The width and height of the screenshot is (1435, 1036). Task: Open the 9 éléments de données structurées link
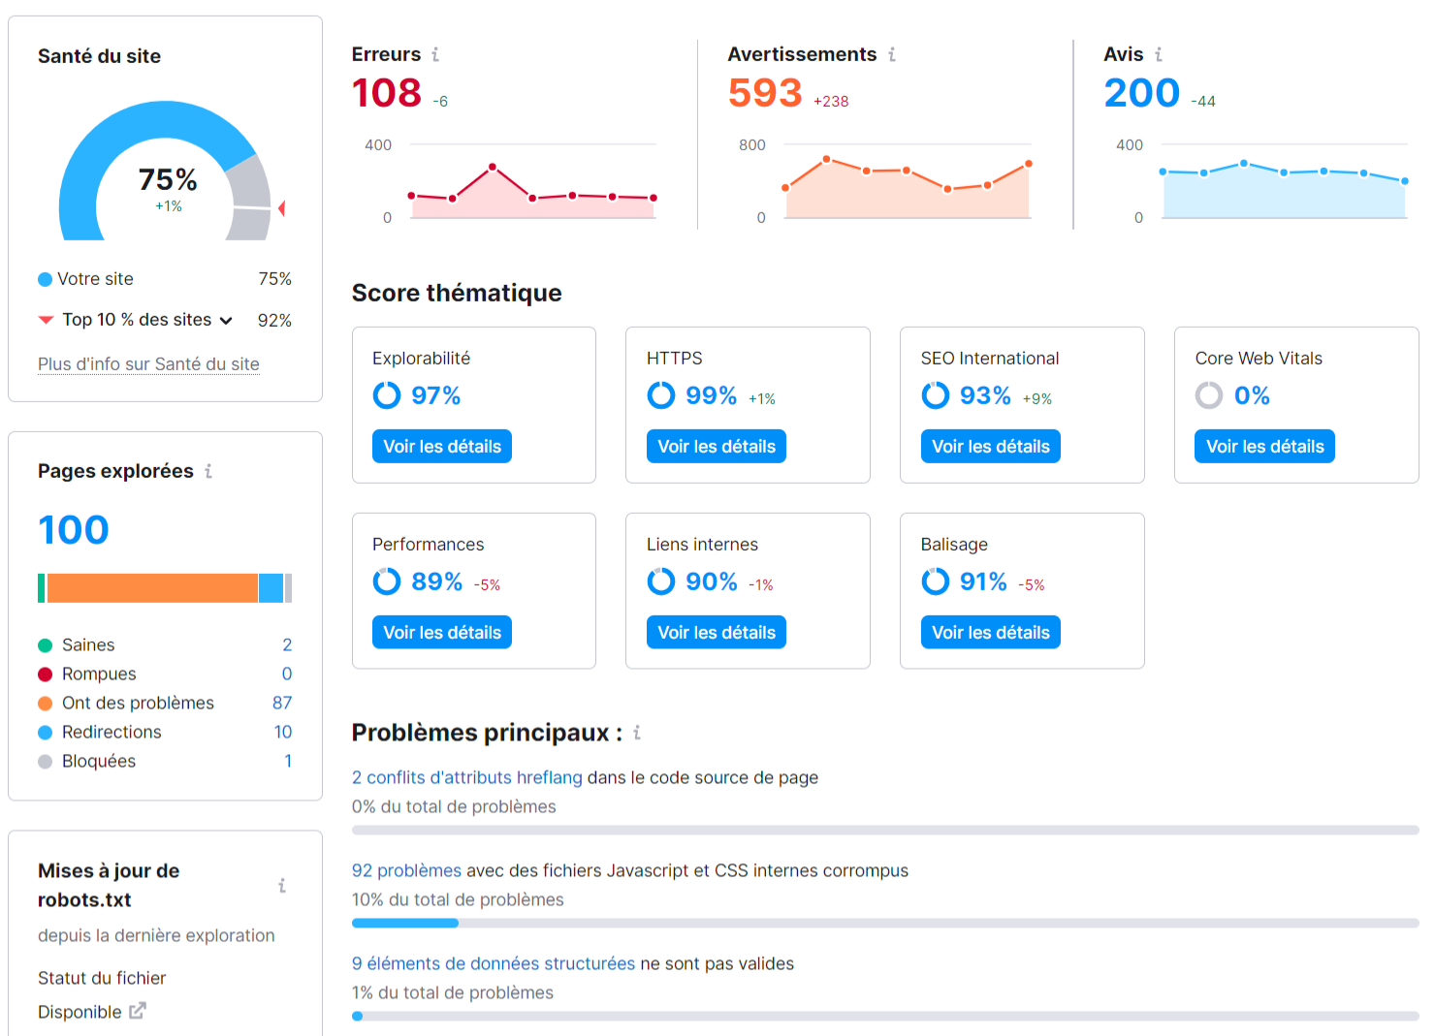coord(493,963)
